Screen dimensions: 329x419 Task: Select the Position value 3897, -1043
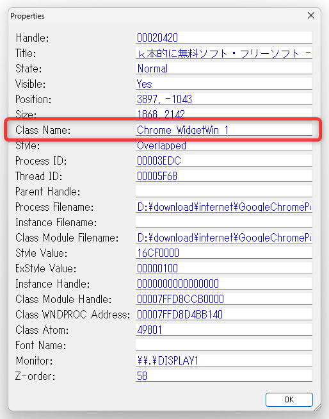(x=224, y=99)
